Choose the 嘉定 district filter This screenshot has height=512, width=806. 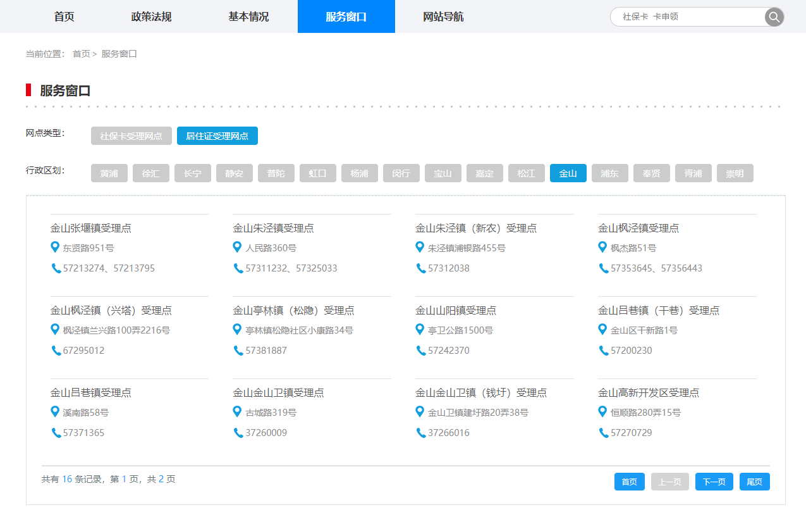point(485,173)
